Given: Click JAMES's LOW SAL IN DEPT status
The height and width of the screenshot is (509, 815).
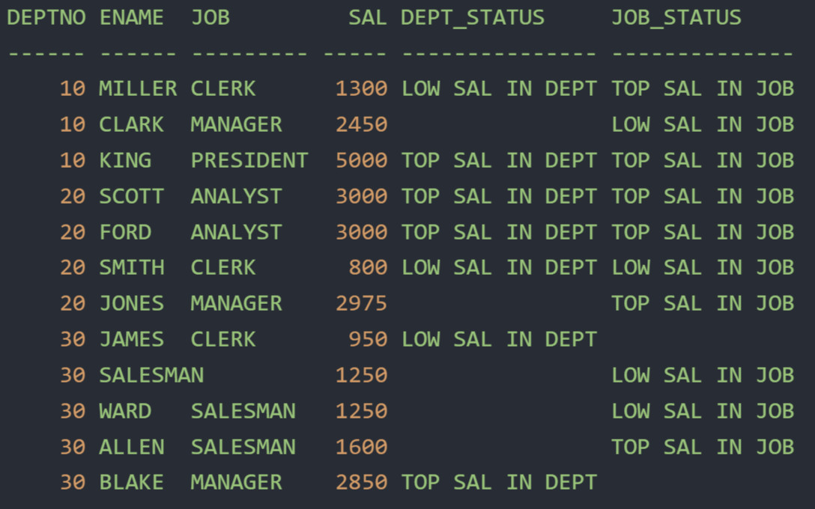Looking at the screenshot, I should [x=499, y=340].
